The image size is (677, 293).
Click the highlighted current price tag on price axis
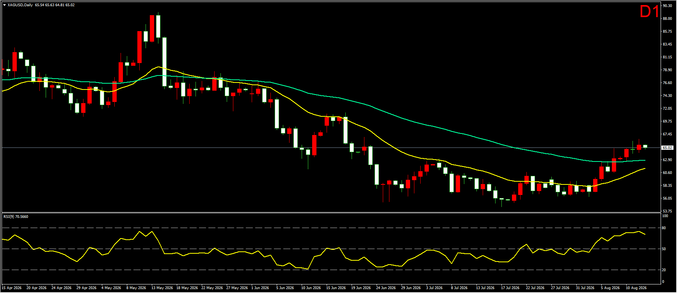point(667,148)
